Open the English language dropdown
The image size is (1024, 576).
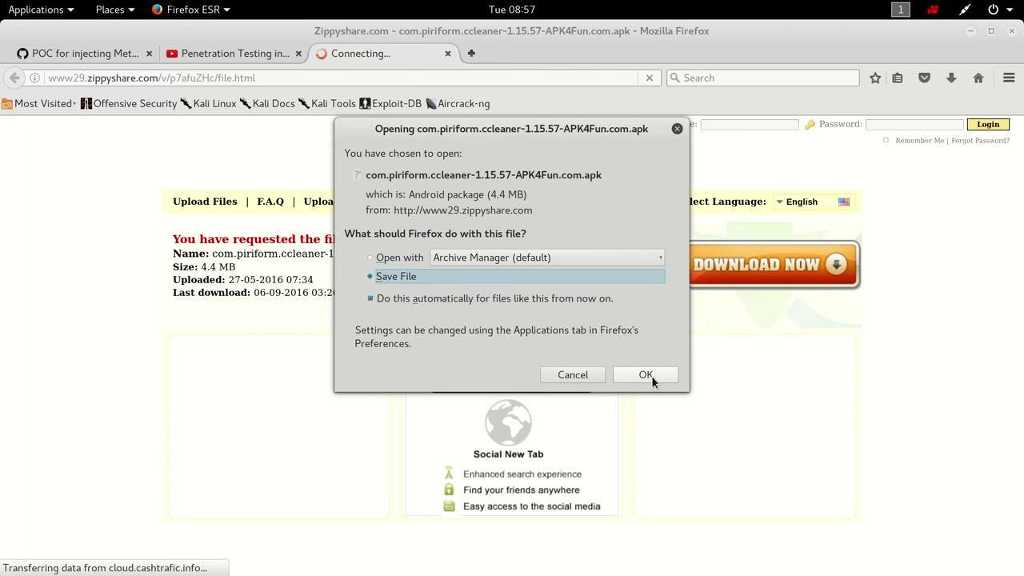tap(813, 202)
